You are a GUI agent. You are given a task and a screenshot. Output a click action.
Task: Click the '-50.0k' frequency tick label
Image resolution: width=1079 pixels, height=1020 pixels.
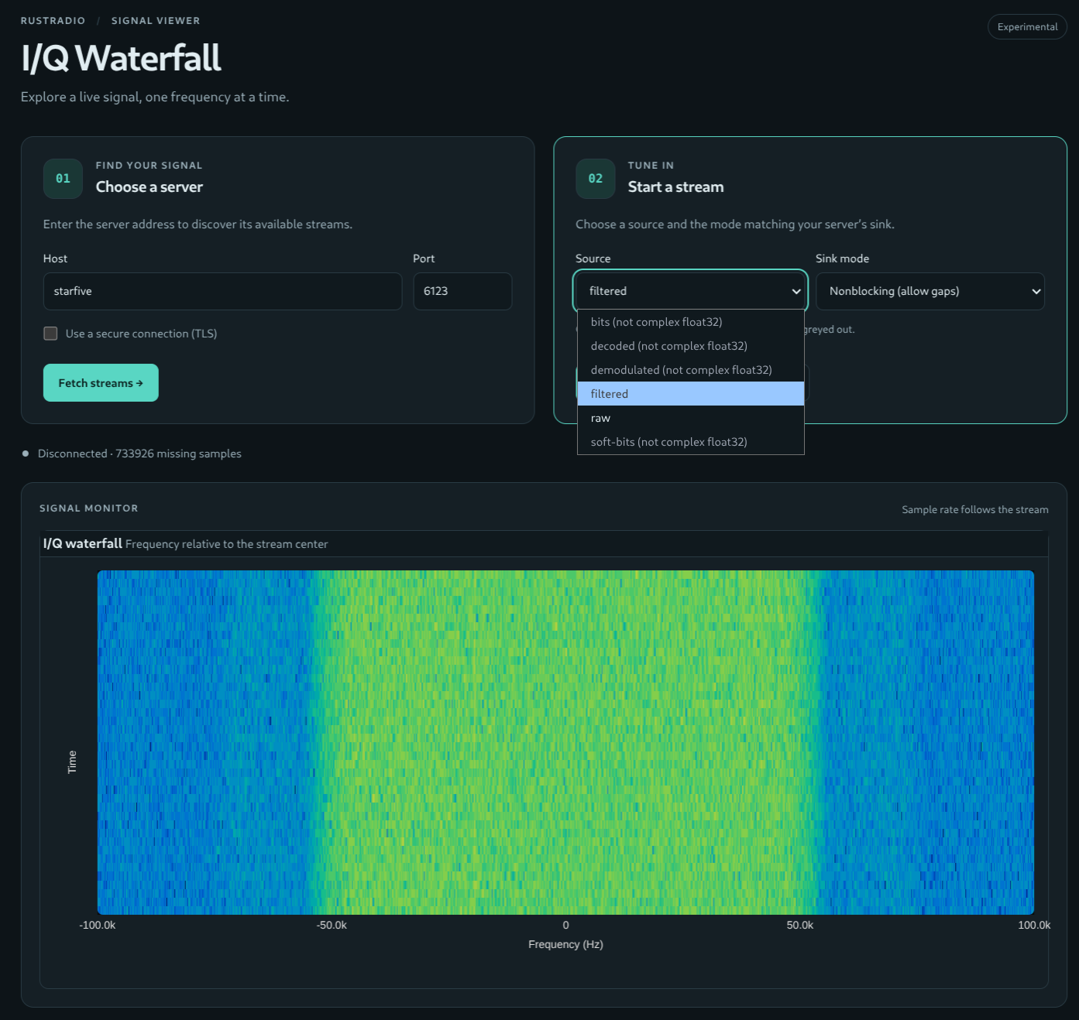coord(332,925)
